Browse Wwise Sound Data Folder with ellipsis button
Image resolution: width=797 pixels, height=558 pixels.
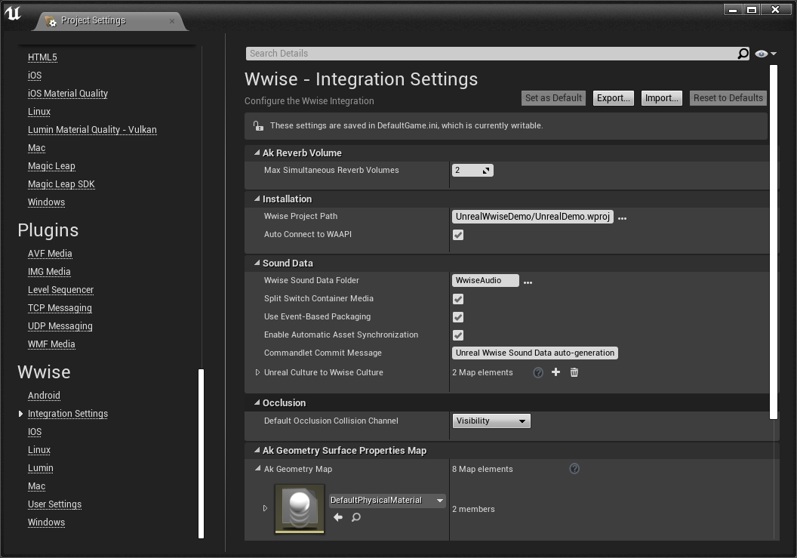coord(528,282)
